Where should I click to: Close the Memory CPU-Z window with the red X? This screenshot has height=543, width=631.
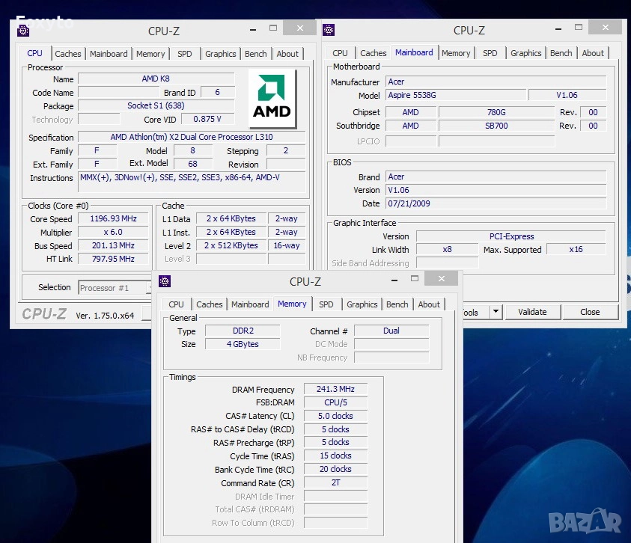(441, 278)
